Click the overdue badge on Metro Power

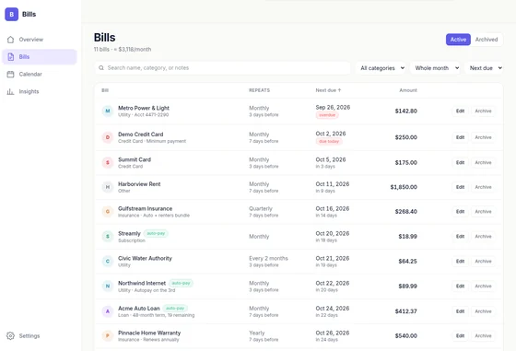point(327,115)
